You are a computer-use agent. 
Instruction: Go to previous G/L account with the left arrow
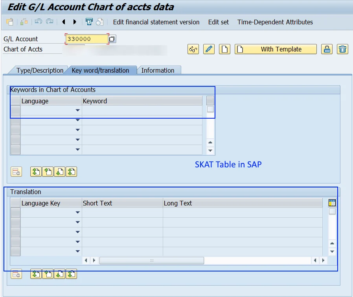[x=64, y=22]
